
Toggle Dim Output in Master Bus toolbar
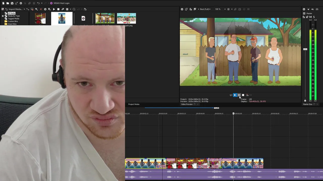[313, 9]
